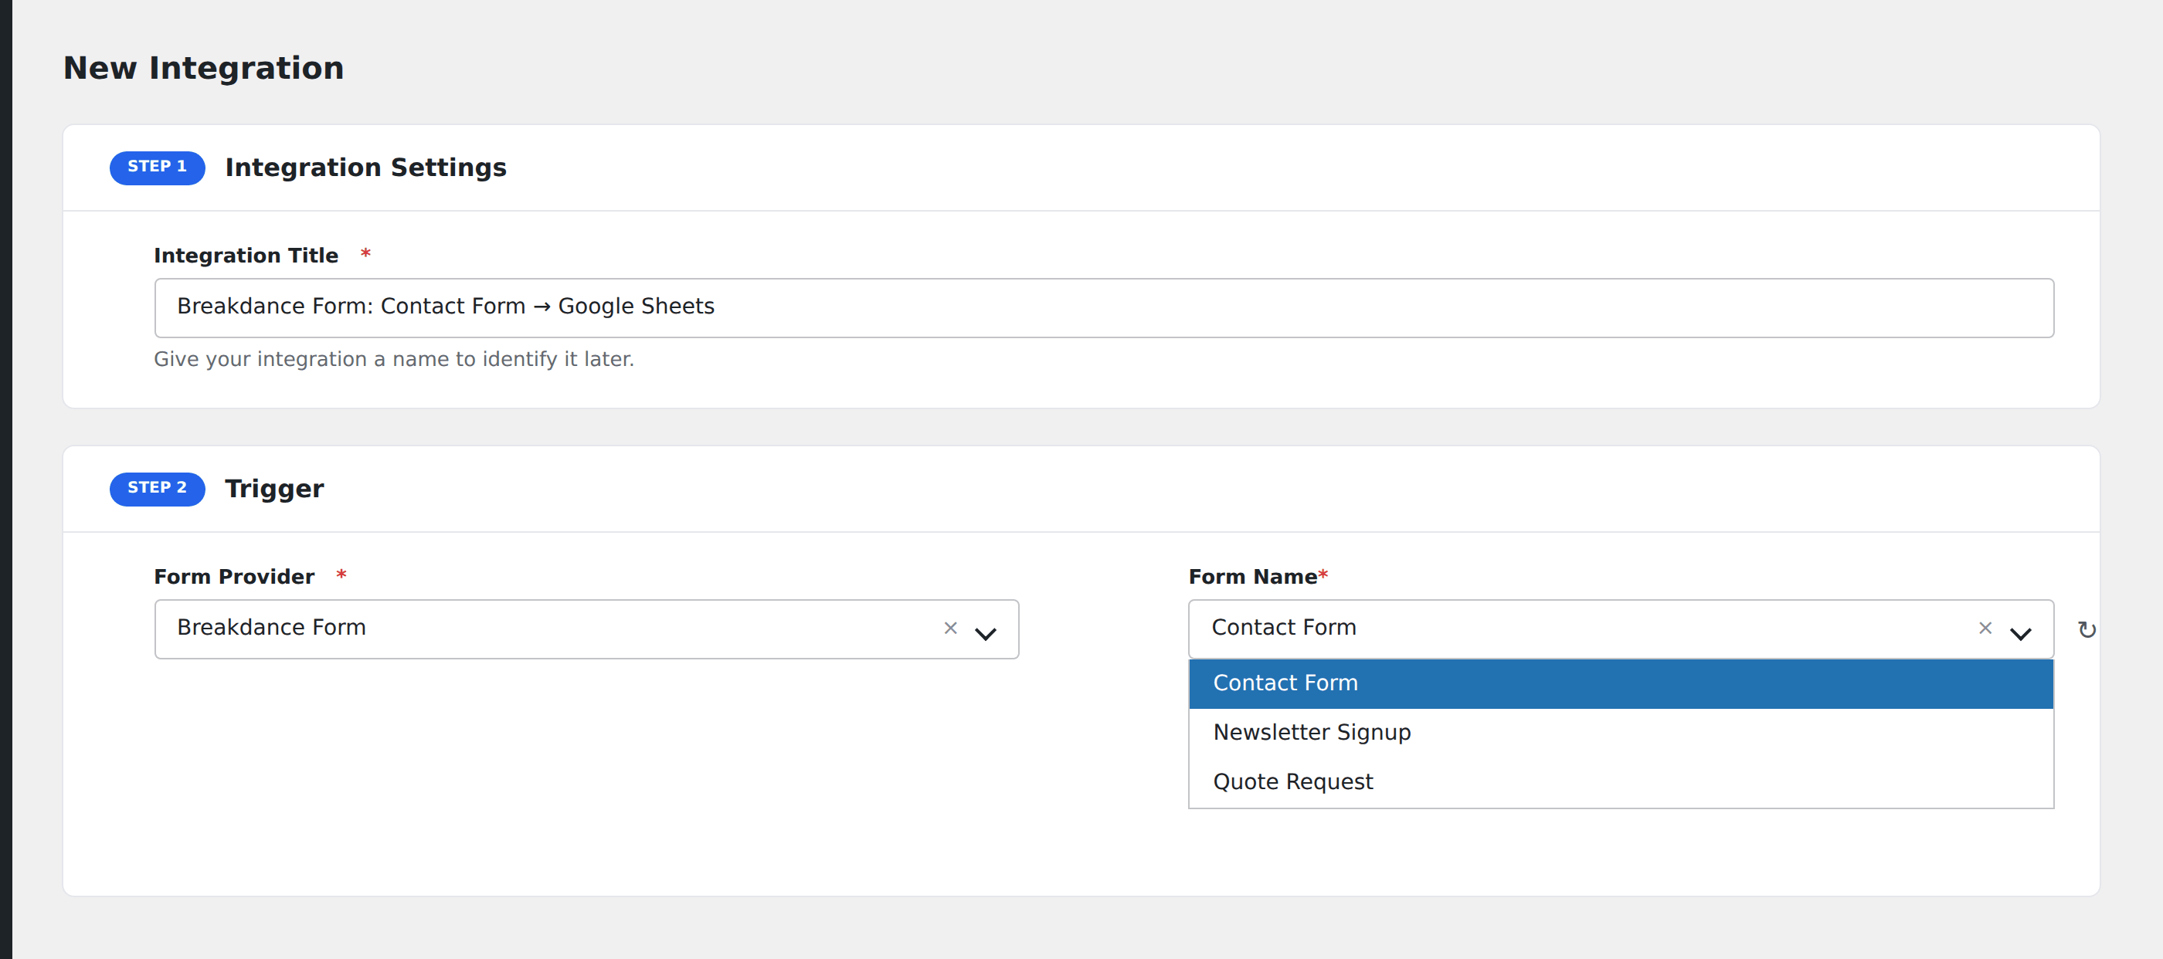The width and height of the screenshot is (2163, 959).
Task: Select Contact Form option in list
Action: (1621, 683)
